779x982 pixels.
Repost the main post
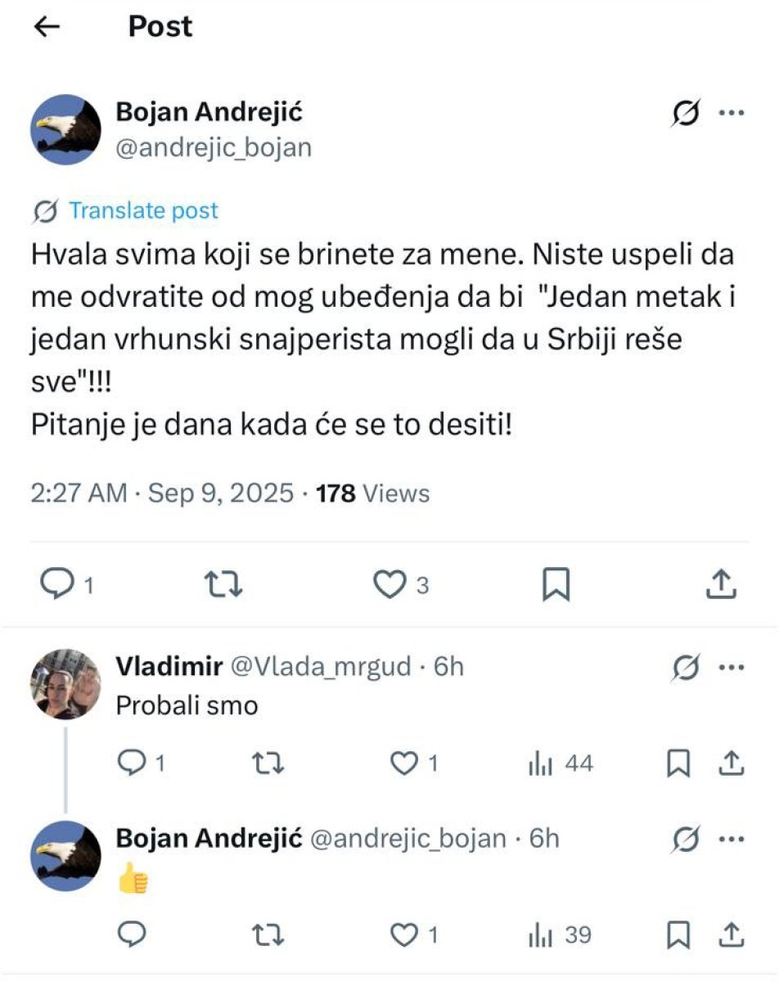coord(223,583)
